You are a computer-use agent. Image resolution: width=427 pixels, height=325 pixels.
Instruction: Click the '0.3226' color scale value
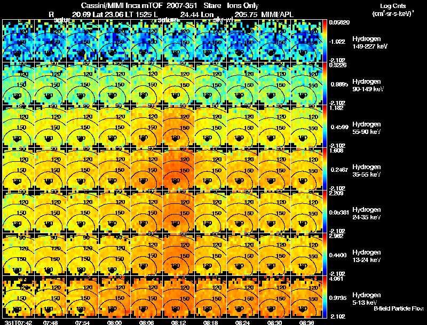338,65
